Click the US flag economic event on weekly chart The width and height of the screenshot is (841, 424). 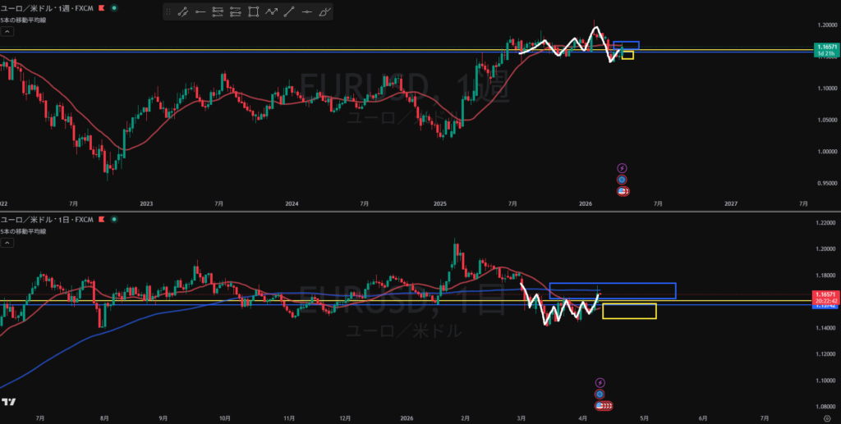coord(623,191)
